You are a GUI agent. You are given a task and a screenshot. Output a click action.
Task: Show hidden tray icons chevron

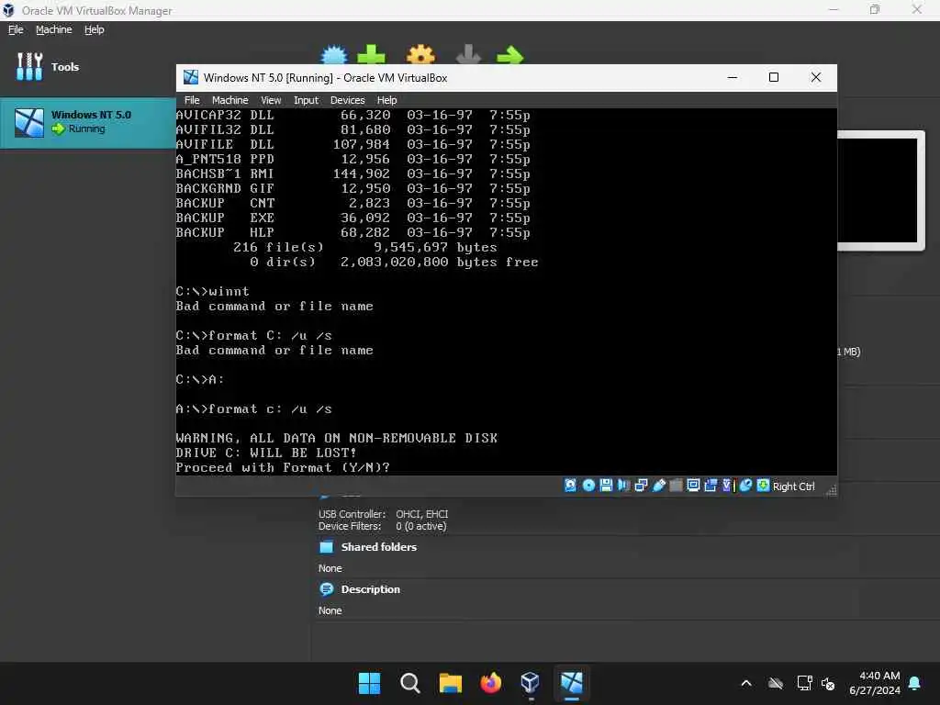coord(746,683)
